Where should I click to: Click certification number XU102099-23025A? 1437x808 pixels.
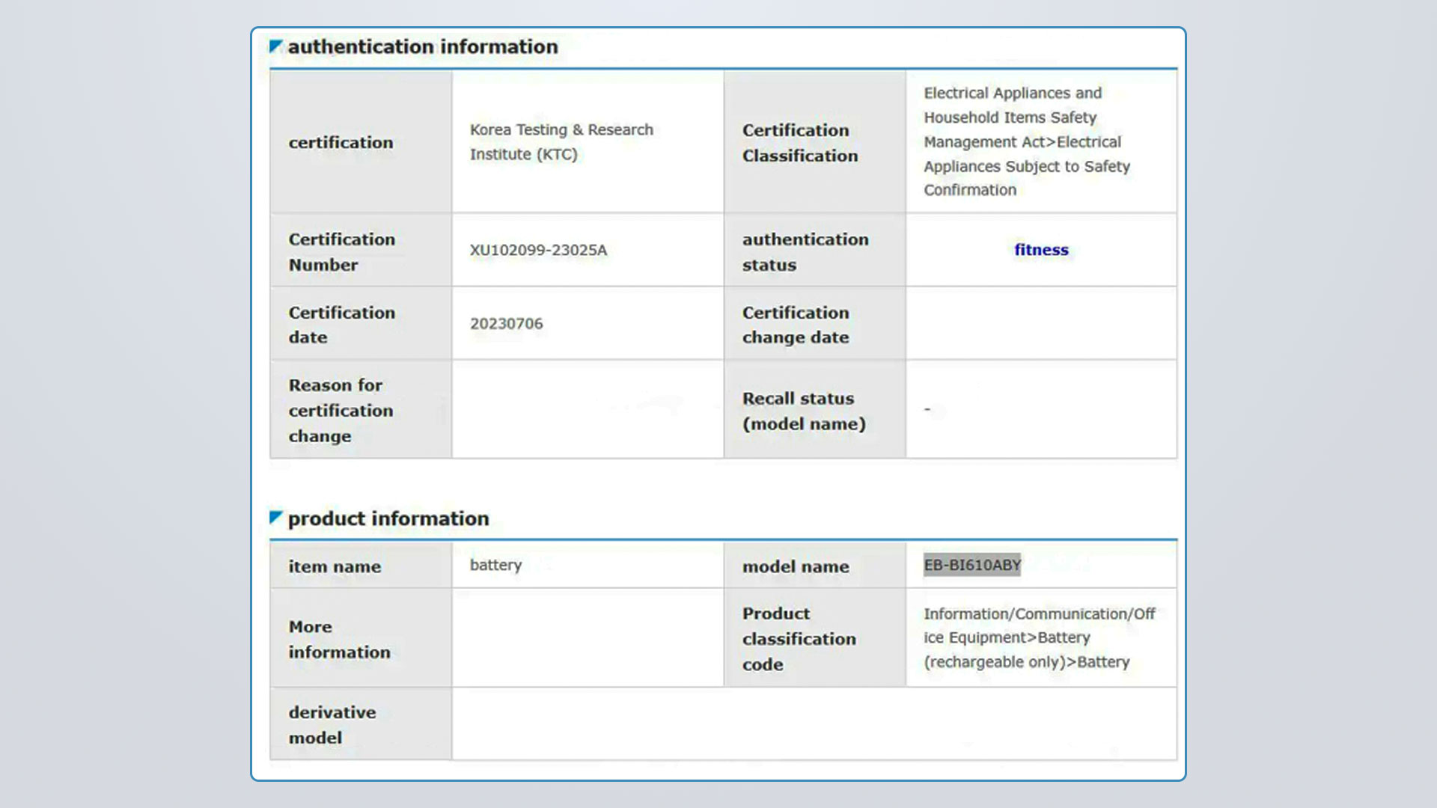pyautogui.click(x=538, y=250)
